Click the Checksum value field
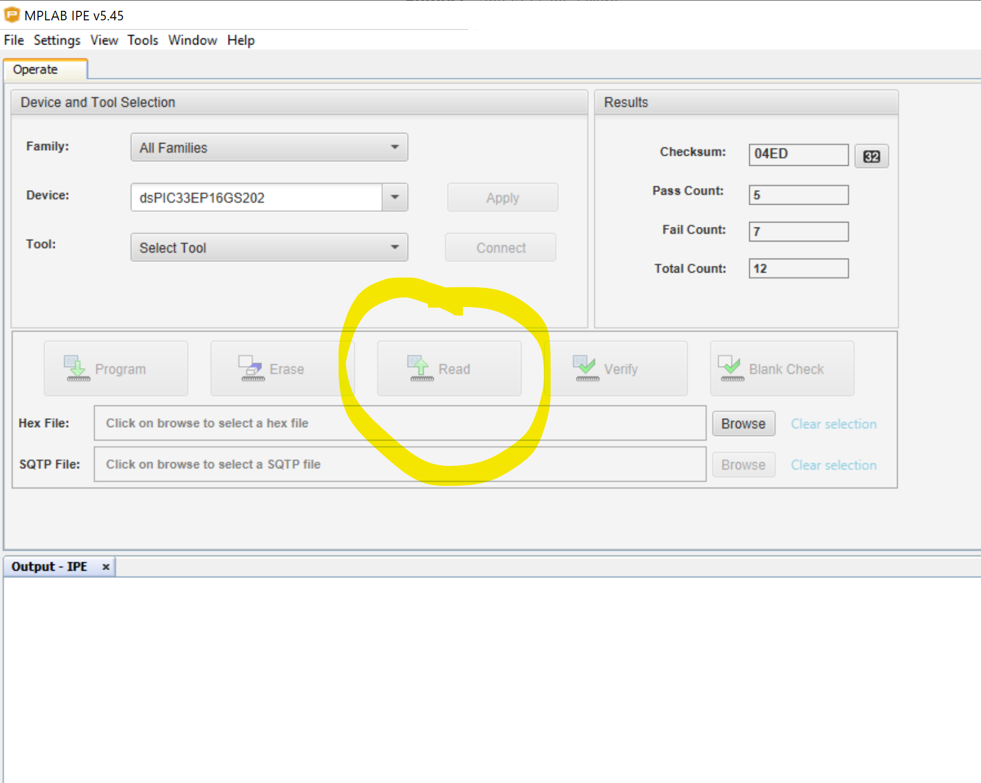This screenshot has height=783, width=981. coord(799,154)
